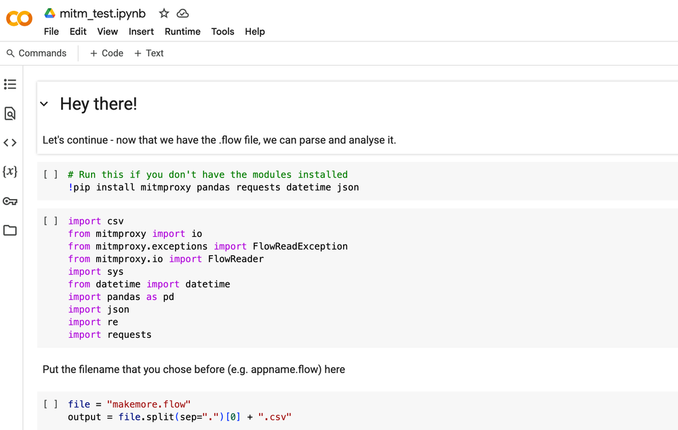Open the variables inspector icon

(x=10, y=172)
